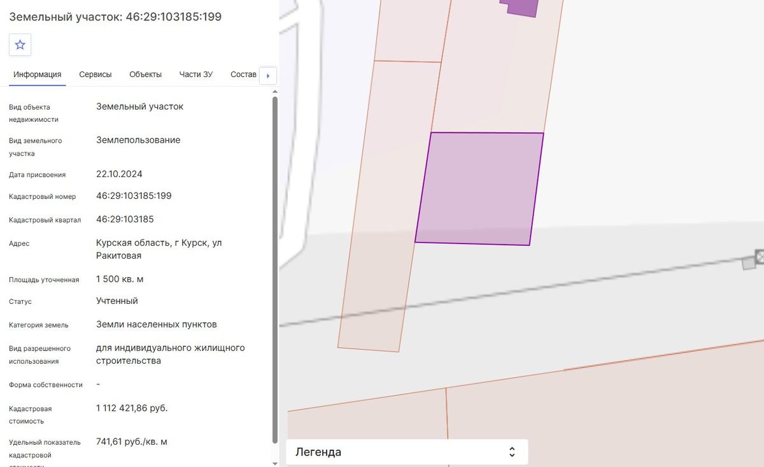Click the Площадь уточненная label

pyautogui.click(x=44, y=280)
